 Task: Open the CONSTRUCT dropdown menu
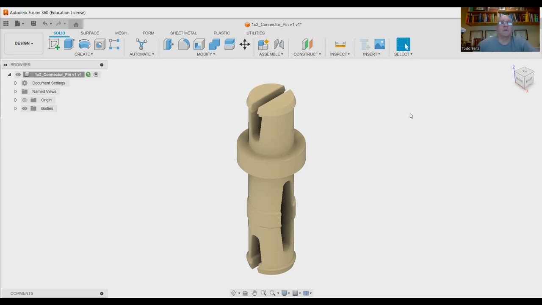pyautogui.click(x=307, y=54)
